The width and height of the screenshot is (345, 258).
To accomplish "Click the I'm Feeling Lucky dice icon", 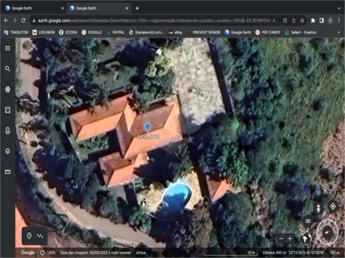I will 8,110.
